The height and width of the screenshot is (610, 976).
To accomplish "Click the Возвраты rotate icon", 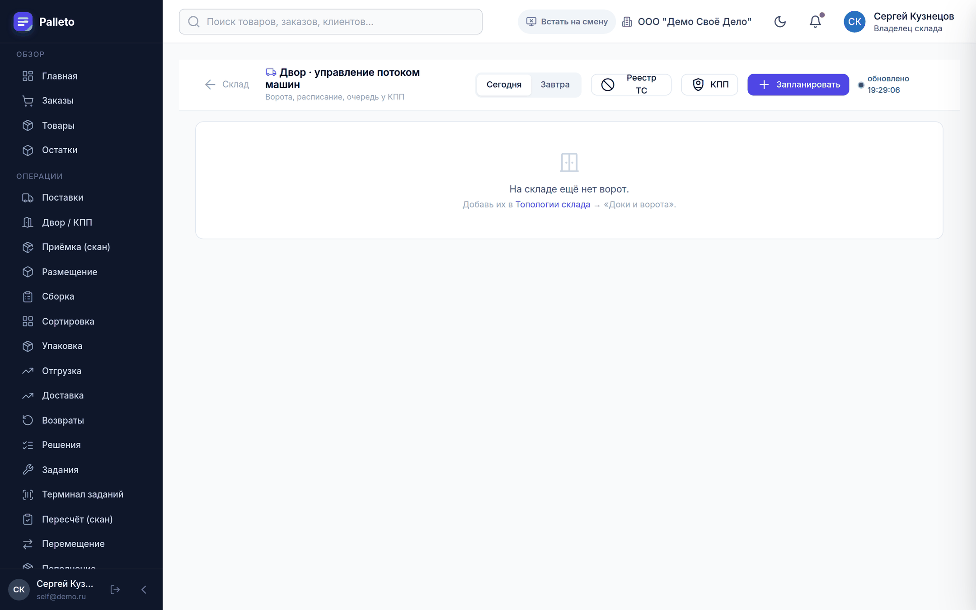I will [x=28, y=420].
